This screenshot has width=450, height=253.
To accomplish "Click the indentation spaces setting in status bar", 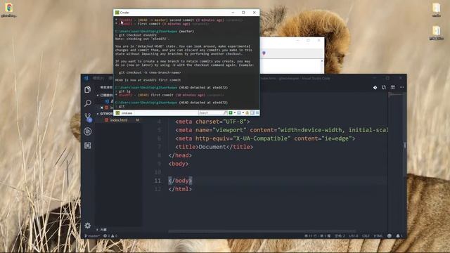I will 340,236.
